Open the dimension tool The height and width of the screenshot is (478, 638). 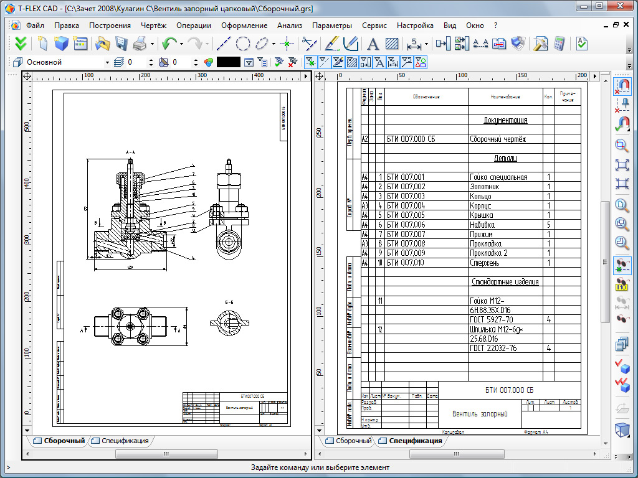pos(414,44)
